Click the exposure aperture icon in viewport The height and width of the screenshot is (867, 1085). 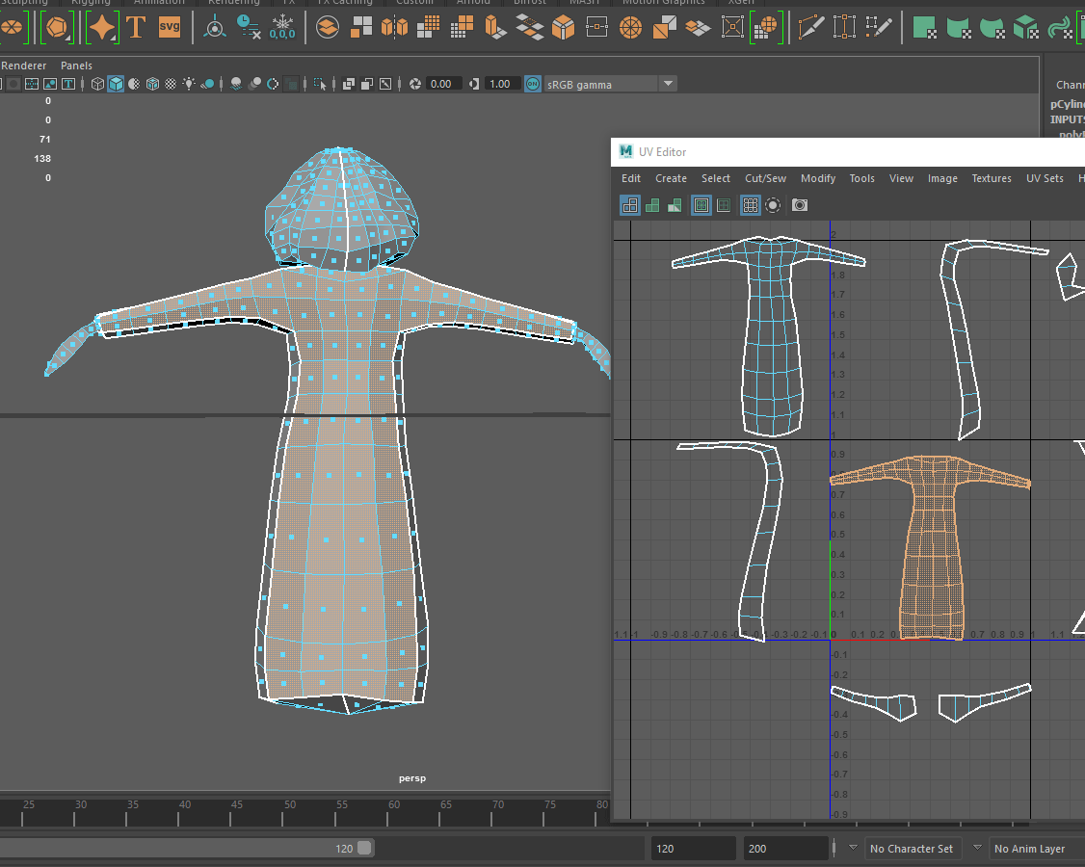[415, 84]
